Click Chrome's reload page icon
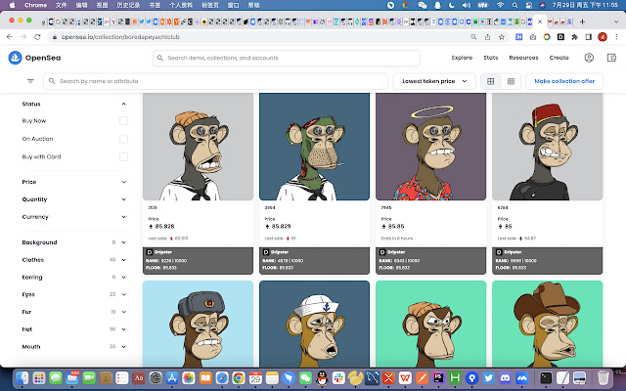 [x=37, y=37]
